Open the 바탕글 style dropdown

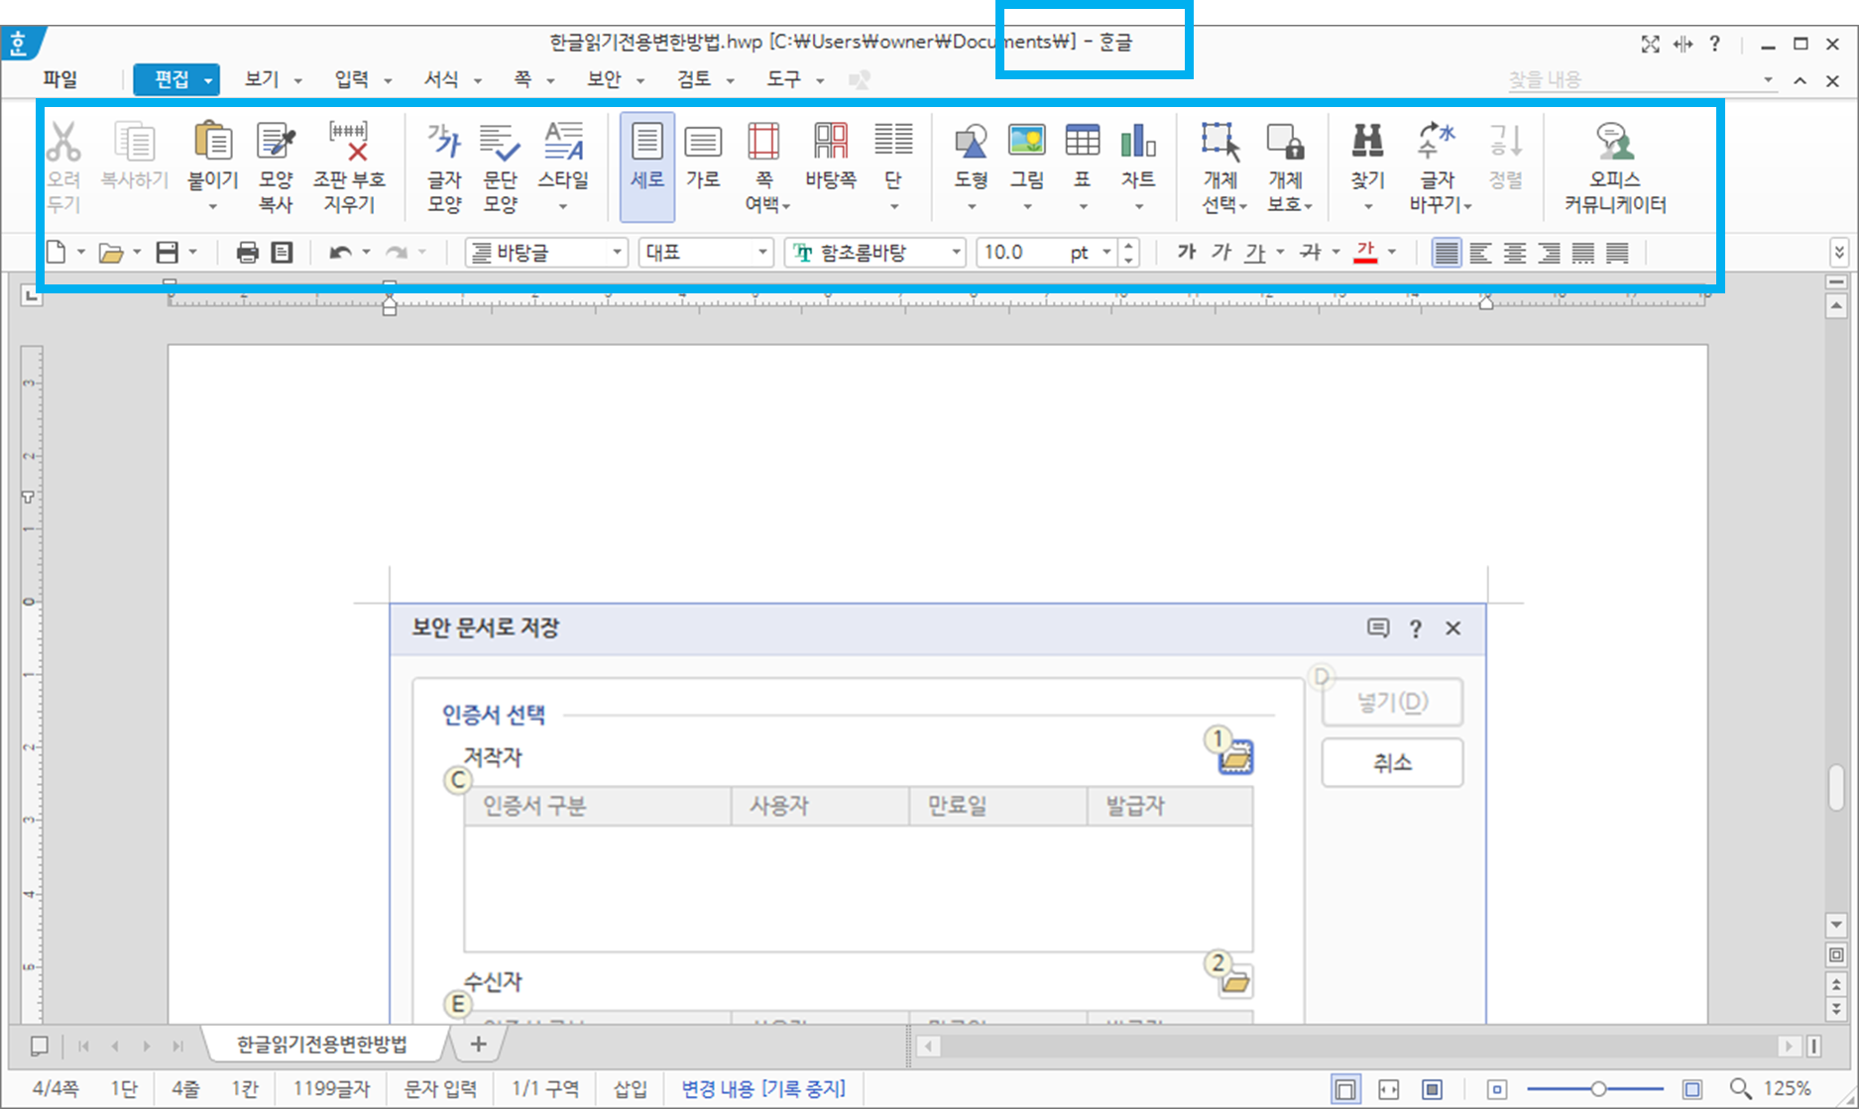pos(617,252)
